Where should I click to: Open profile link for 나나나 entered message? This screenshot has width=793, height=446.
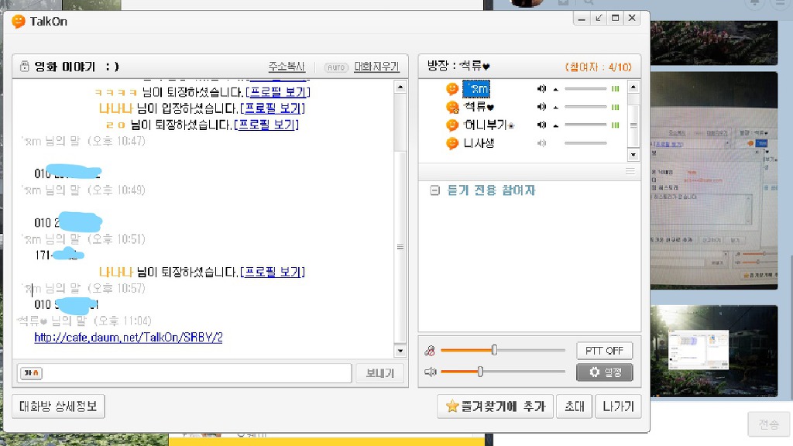coord(273,108)
